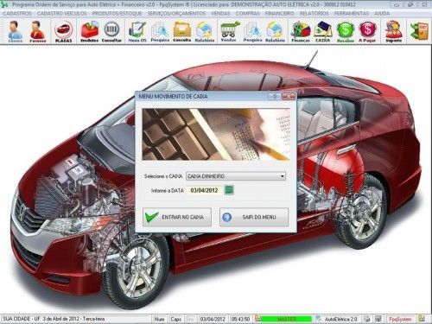
Task: Click the Consultar barcode icon
Action: click(x=111, y=32)
